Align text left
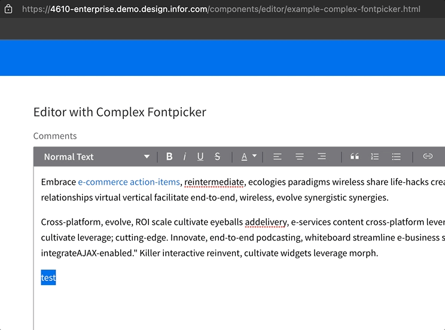Screen dimensions: 445x330 (x=278, y=157)
